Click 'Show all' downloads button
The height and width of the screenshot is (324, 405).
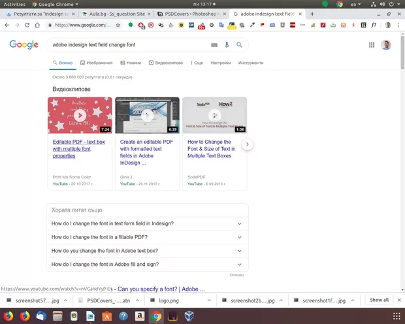pos(379,300)
